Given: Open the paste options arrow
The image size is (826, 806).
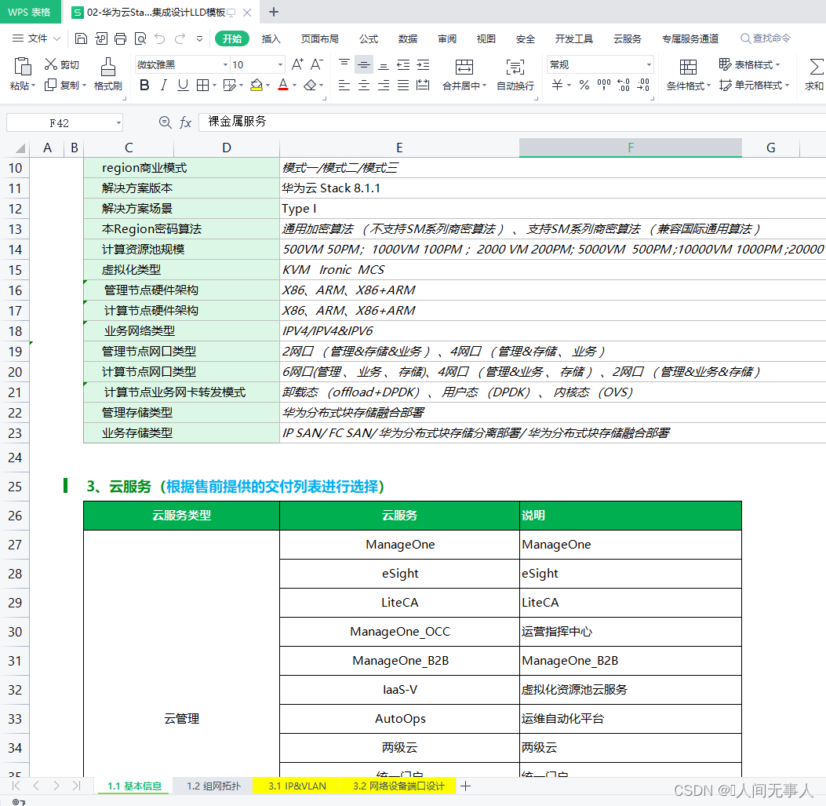Looking at the screenshot, I should [33, 86].
